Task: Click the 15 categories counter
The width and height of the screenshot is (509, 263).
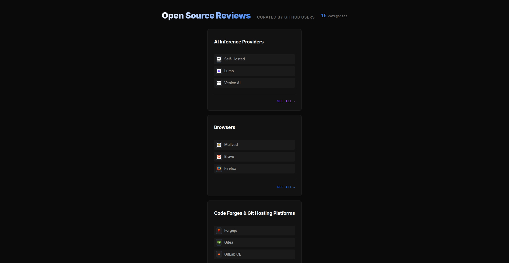Action: (x=334, y=16)
